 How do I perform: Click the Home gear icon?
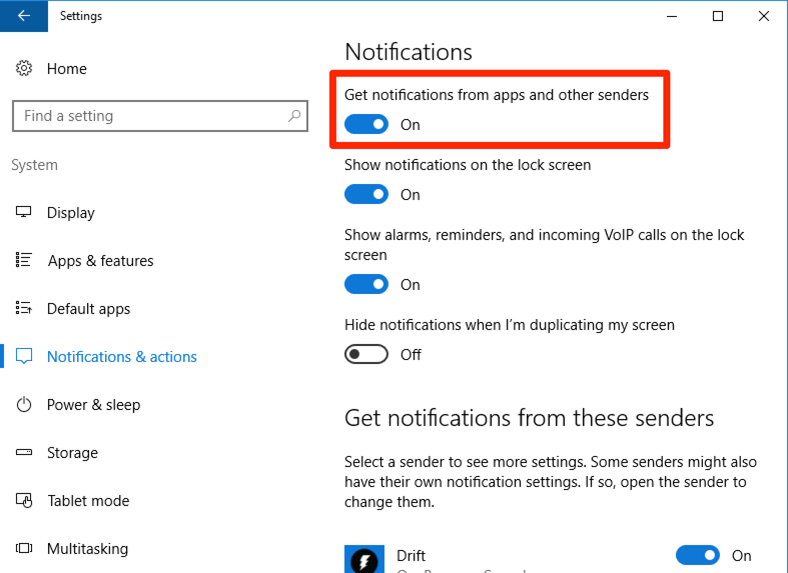pos(24,68)
